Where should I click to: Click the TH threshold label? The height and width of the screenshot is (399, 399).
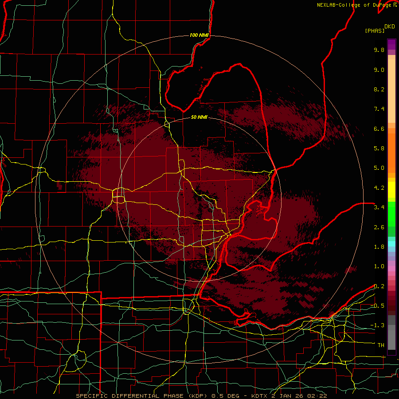[381, 345]
